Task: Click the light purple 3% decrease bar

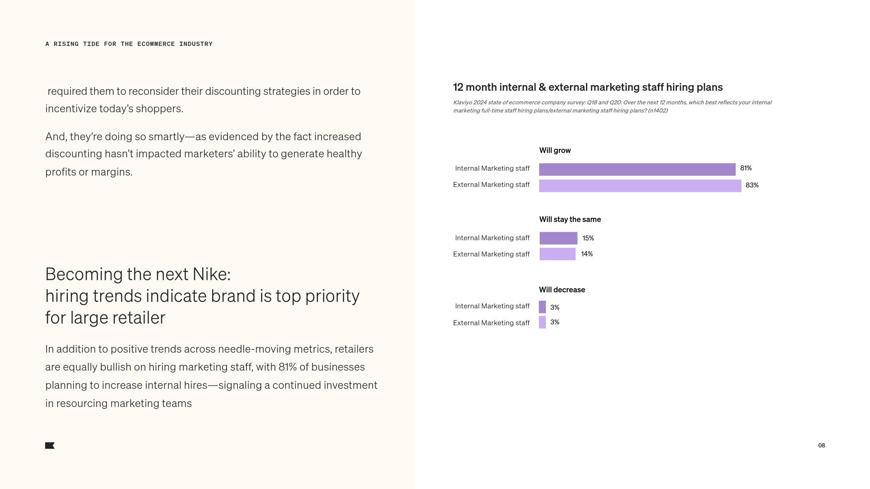Action: [542, 322]
